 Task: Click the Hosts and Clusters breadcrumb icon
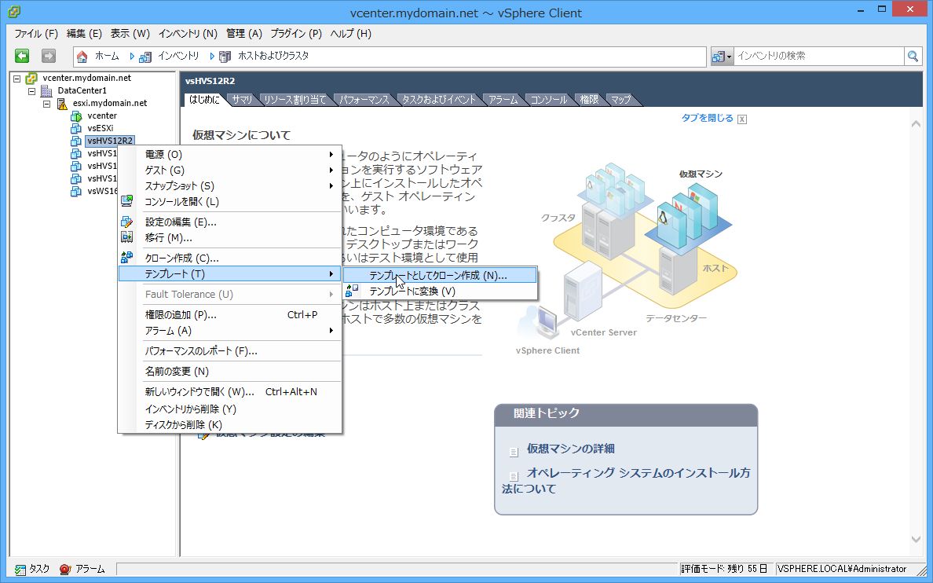[x=225, y=57]
